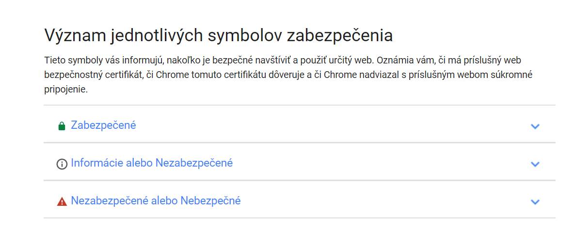Image resolution: width=574 pixels, height=231 pixels.
Task: Expand the Informácie alebo Nezabezpečené chevron
Action: (x=535, y=164)
